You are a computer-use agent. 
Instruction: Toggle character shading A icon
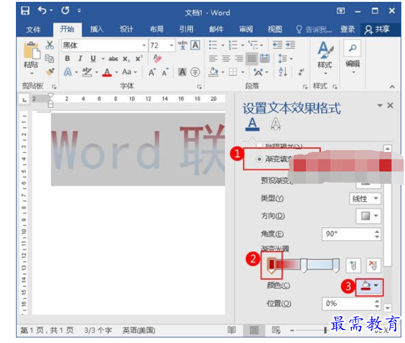point(182,72)
